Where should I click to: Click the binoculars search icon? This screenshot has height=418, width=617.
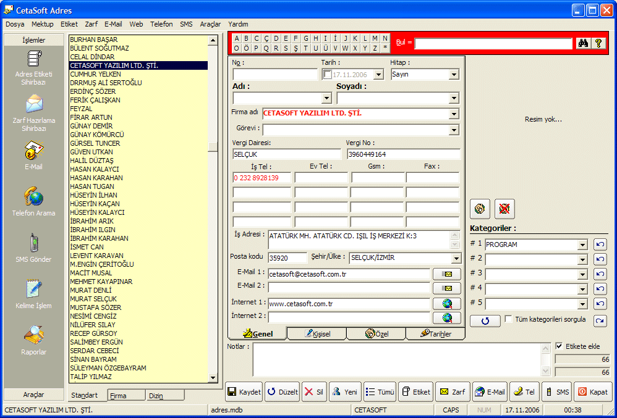(583, 43)
